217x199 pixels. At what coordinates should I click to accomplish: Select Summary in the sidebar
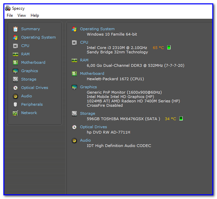[30, 29]
